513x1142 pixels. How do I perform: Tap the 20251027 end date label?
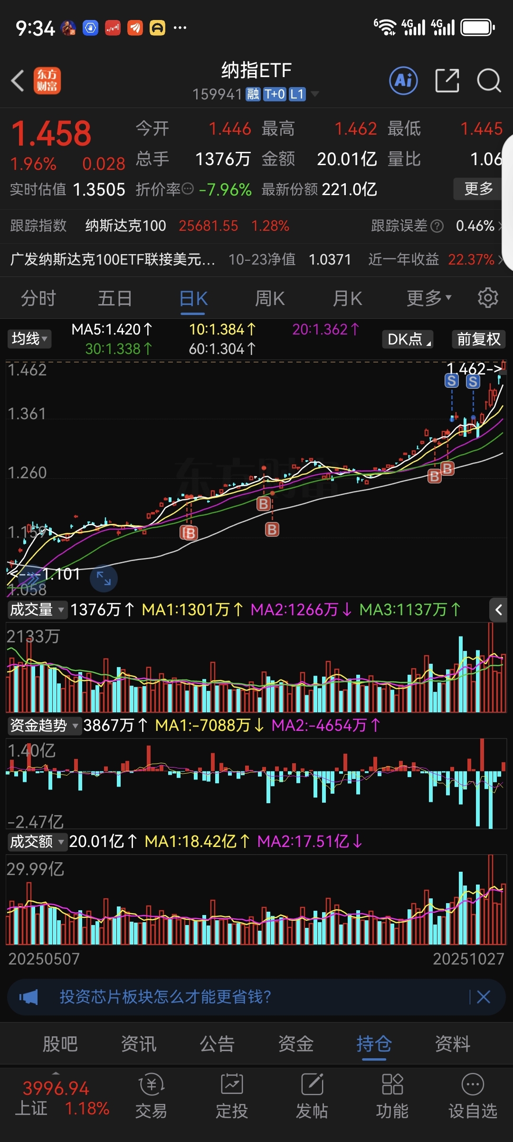click(468, 958)
